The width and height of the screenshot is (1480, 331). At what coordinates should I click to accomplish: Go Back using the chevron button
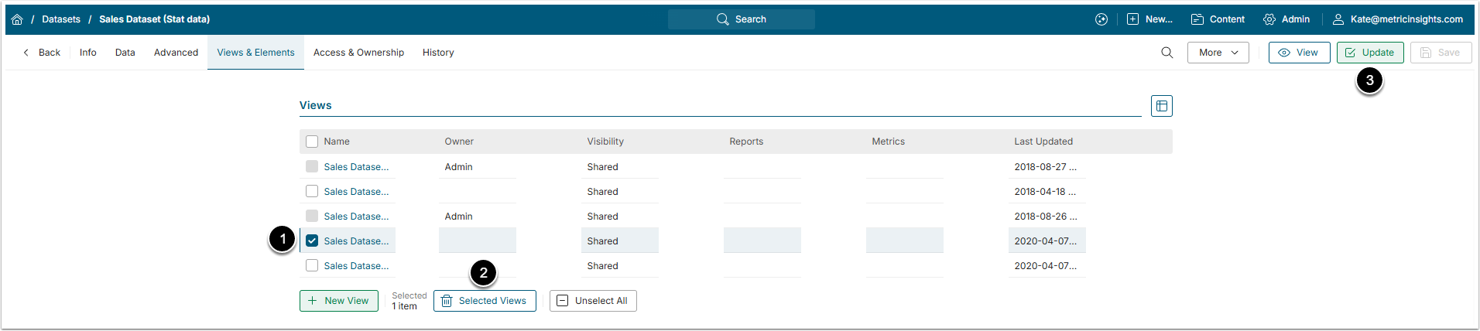click(x=41, y=53)
